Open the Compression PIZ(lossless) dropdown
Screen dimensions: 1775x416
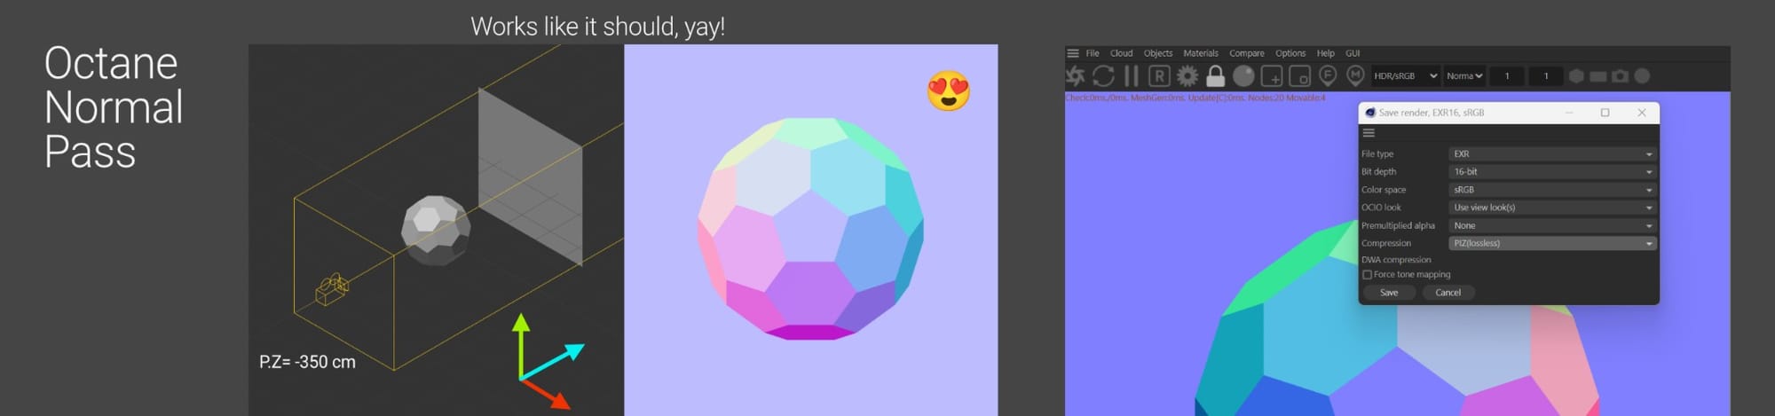coord(1552,243)
